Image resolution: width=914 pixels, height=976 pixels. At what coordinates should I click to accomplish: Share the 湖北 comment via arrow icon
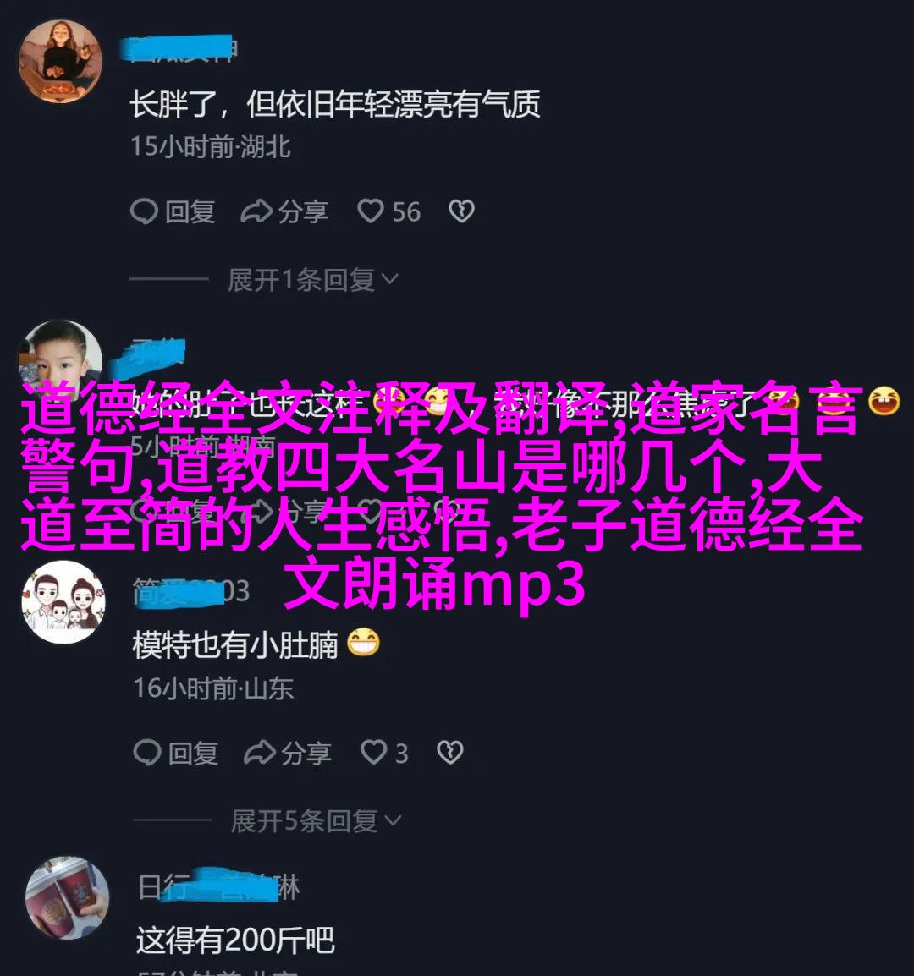point(256,211)
